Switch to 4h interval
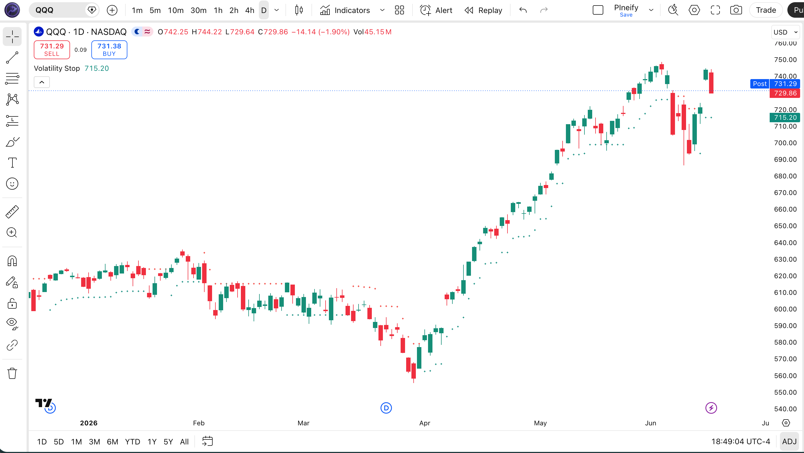Image resolution: width=804 pixels, height=453 pixels. 250,10
